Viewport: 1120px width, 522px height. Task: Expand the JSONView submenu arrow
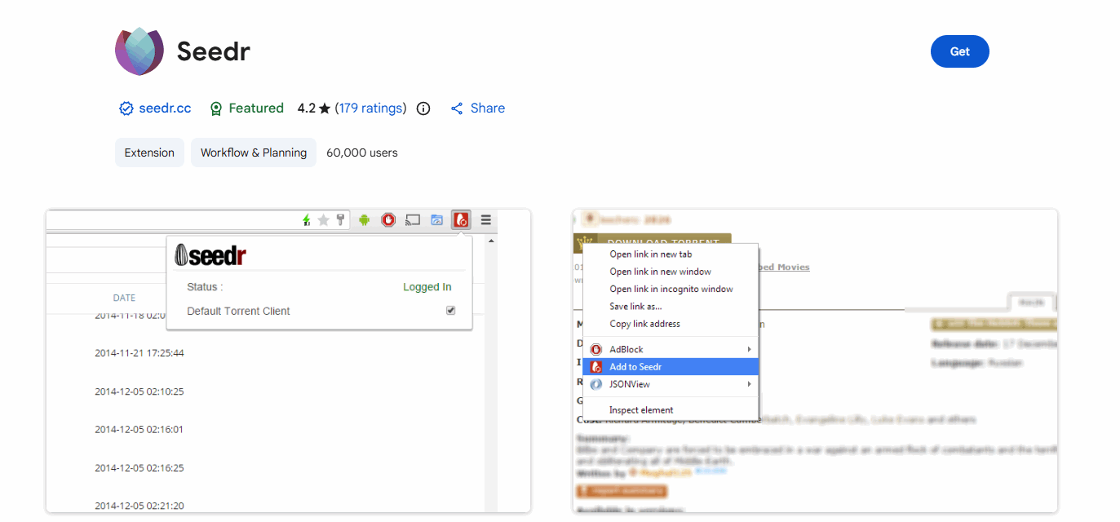coord(749,384)
